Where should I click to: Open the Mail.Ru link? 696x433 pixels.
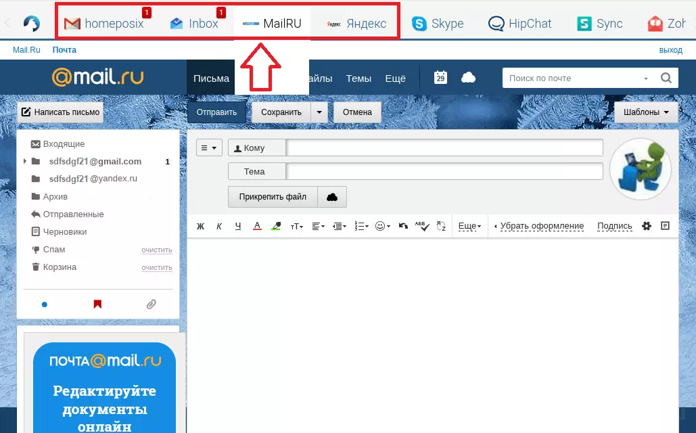point(26,50)
